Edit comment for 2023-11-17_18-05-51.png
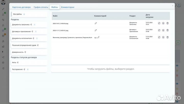184x104 pixels. 96,30
